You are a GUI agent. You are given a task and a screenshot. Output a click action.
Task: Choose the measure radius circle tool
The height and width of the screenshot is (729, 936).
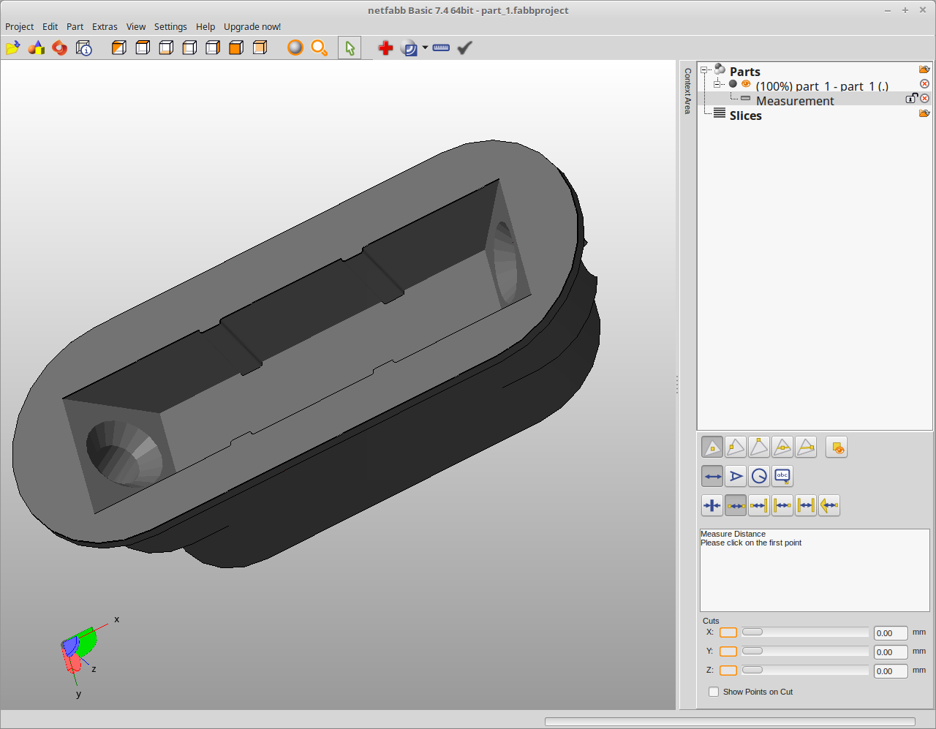point(759,476)
